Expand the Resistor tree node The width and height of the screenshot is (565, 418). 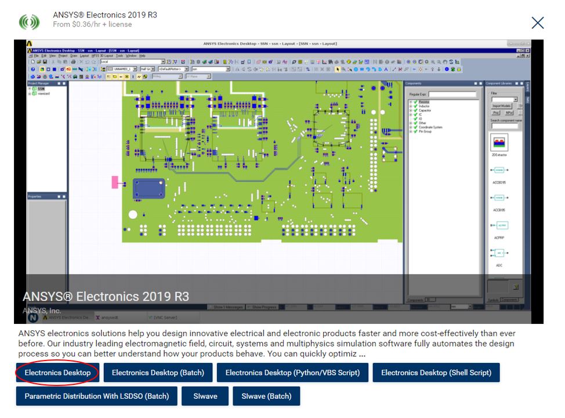click(x=411, y=102)
